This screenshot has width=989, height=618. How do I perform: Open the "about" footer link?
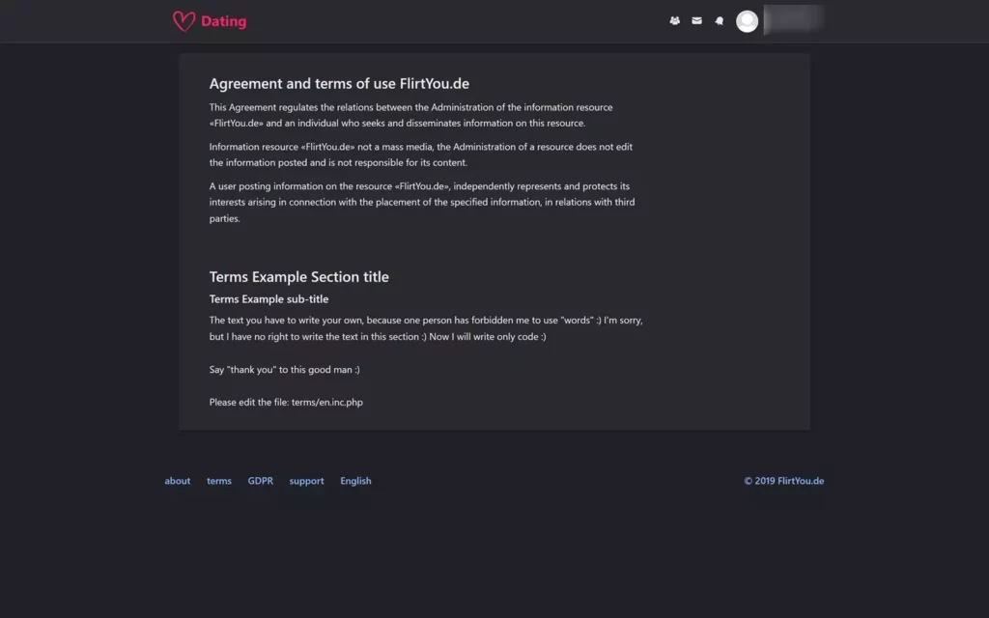pyautogui.click(x=178, y=481)
